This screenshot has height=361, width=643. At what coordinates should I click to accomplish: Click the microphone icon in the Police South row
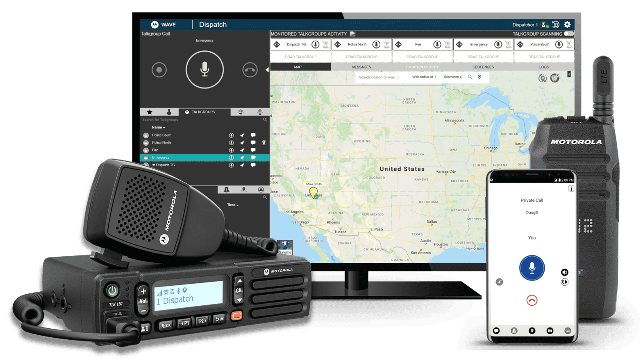(x=231, y=135)
